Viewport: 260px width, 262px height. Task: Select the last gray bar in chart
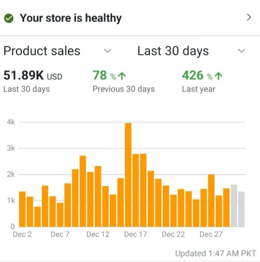241,209
